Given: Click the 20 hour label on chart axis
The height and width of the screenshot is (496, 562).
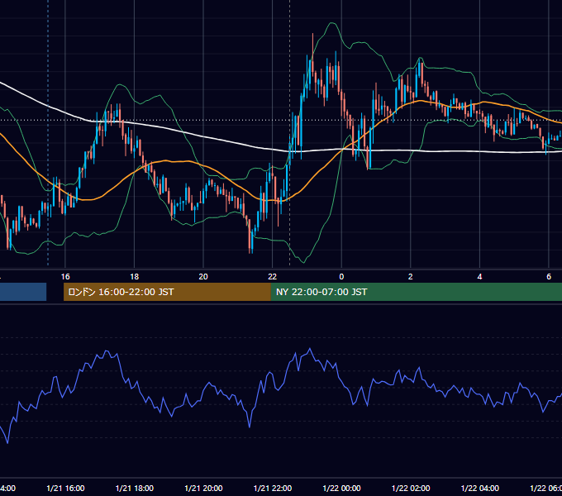Looking at the screenshot, I should [203, 277].
